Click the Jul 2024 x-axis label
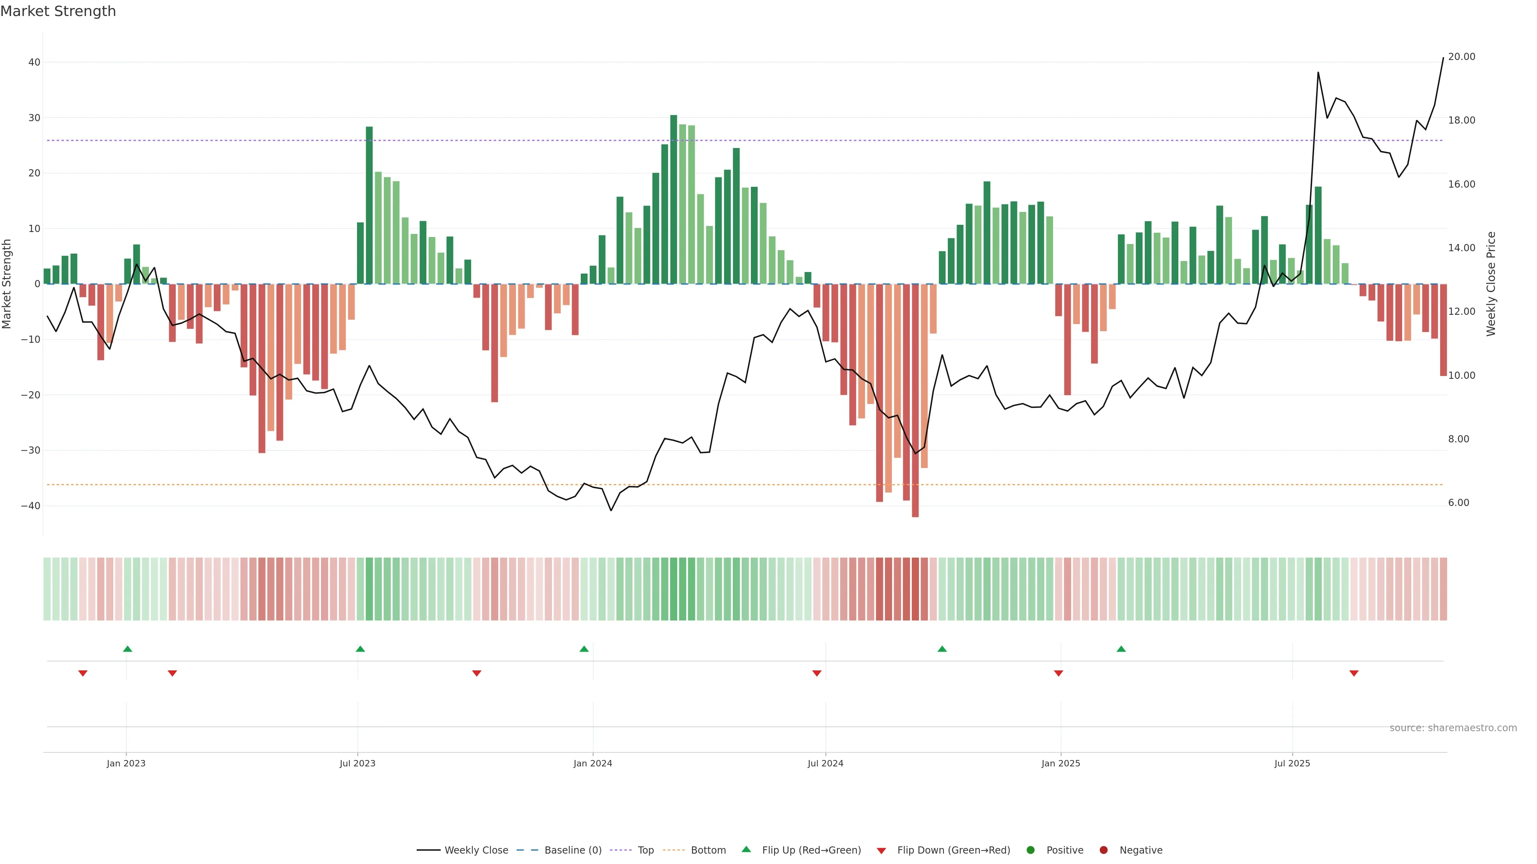 (825, 763)
